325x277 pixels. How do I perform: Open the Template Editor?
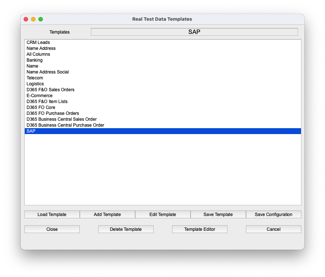pos(200,229)
